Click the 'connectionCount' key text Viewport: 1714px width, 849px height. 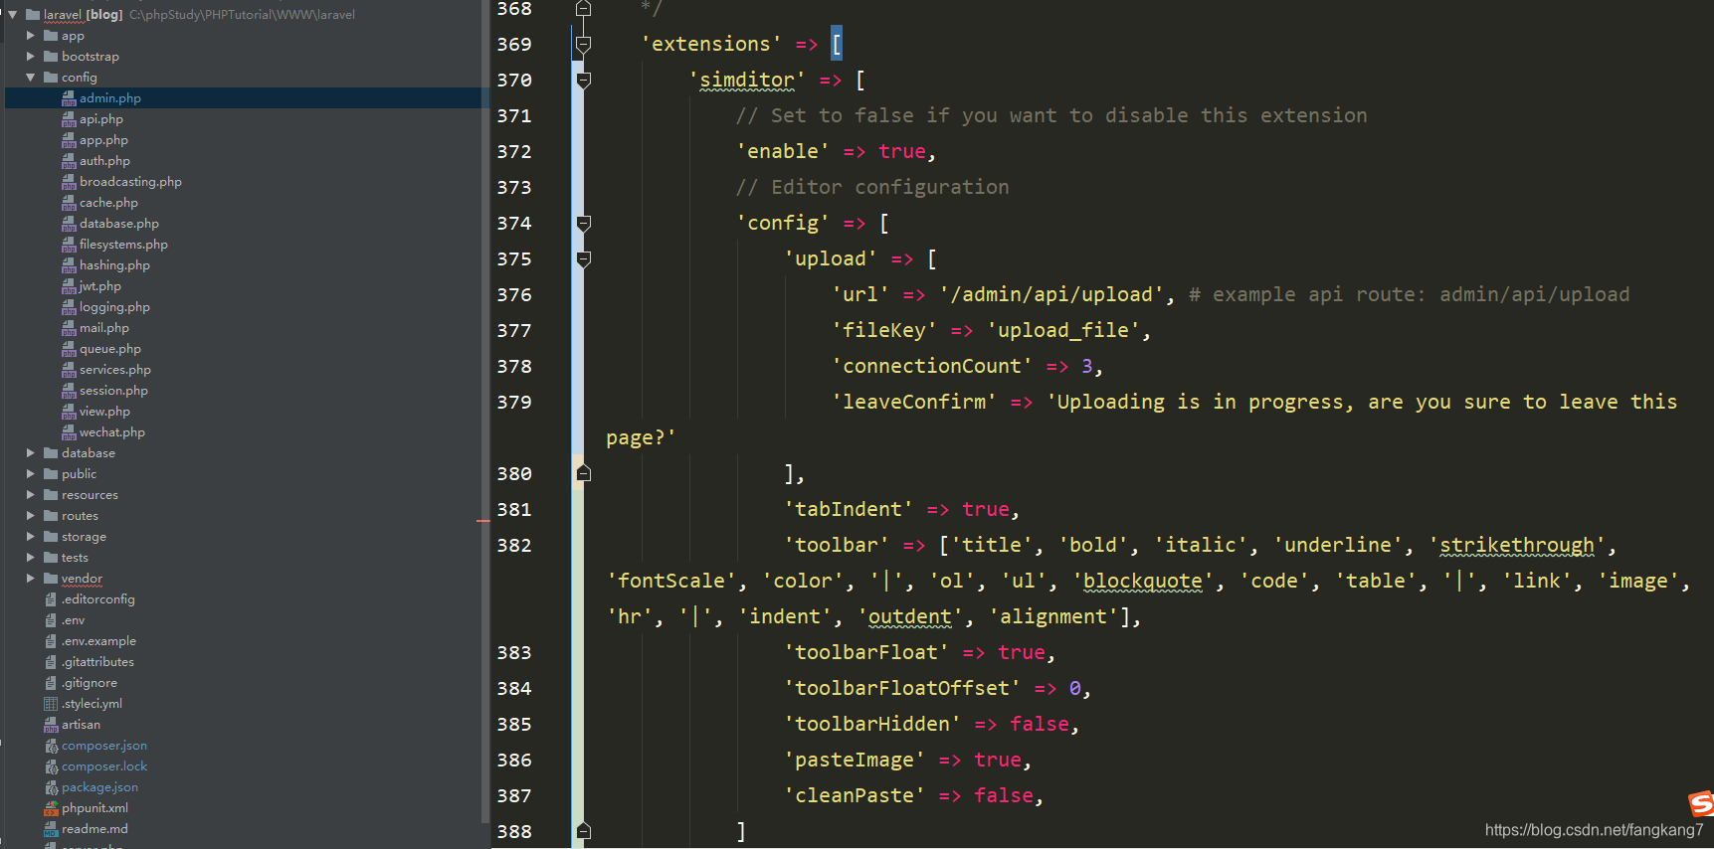click(x=933, y=366)
